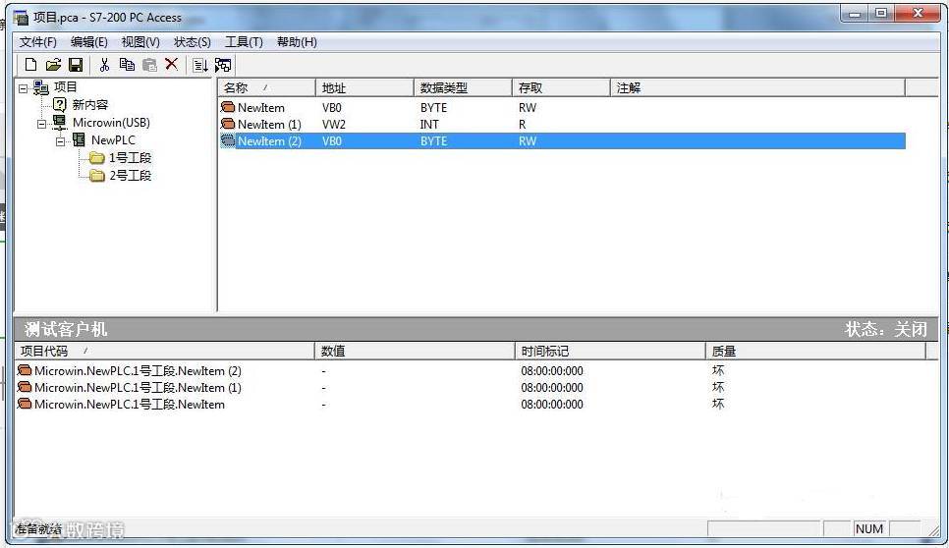Viewport: 949px width, 548px height.
Task: Select the 2号工段 folder label
Action: (x=130, y=176)
